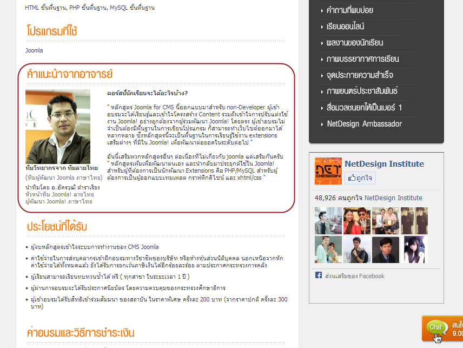Image resolution: width=463 pixels, height=348 pixels.
Task: Click first fan photo, man in jacket
Action: (328, 221)
